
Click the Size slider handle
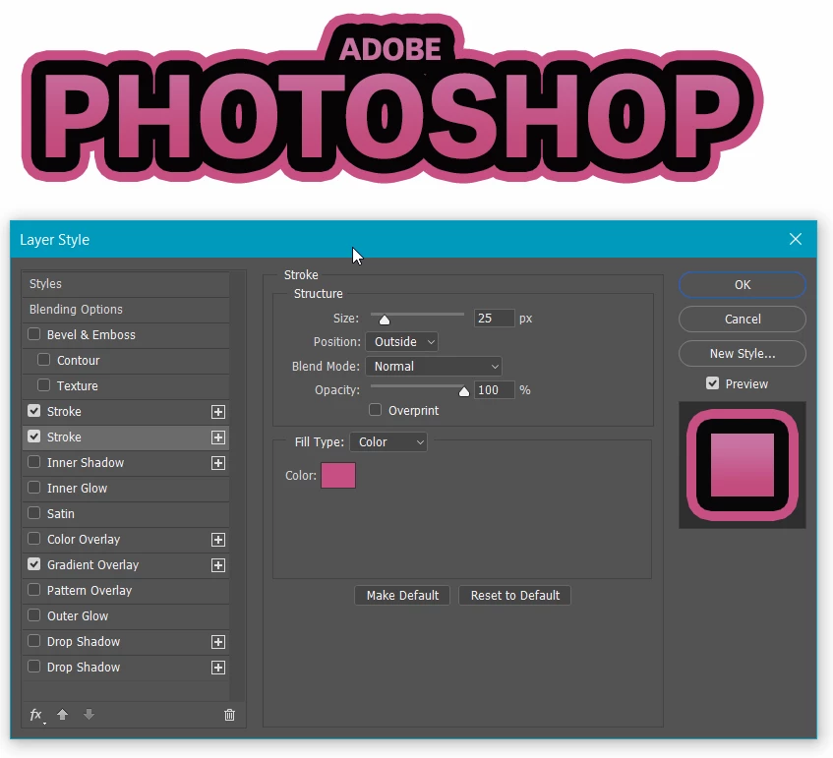click(385, 320)
